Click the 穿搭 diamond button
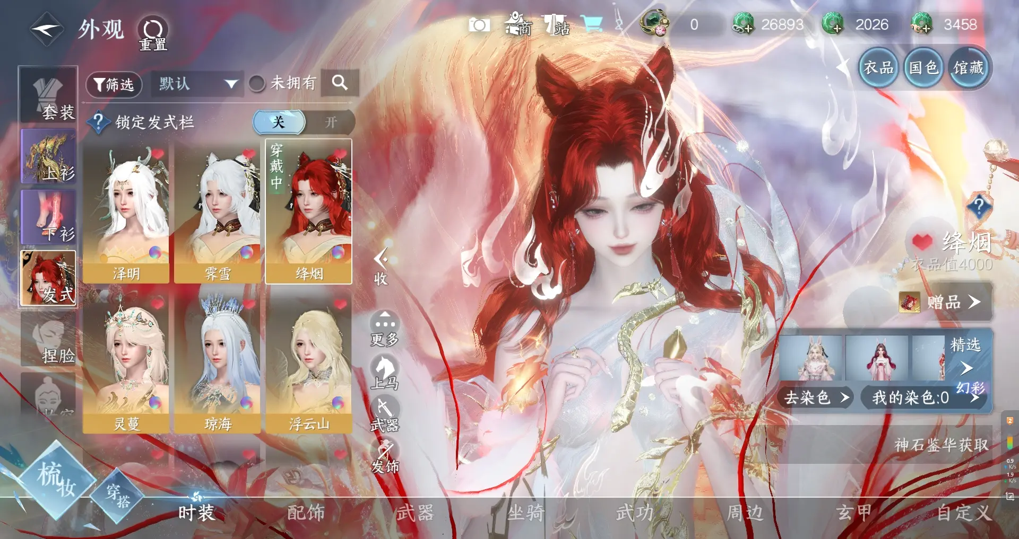The width and height of the screenshot is (1019, 539). 117,495
